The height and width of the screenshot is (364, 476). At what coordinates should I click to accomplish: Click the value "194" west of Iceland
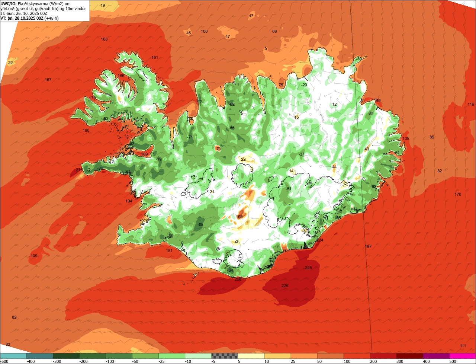(129, 201)
